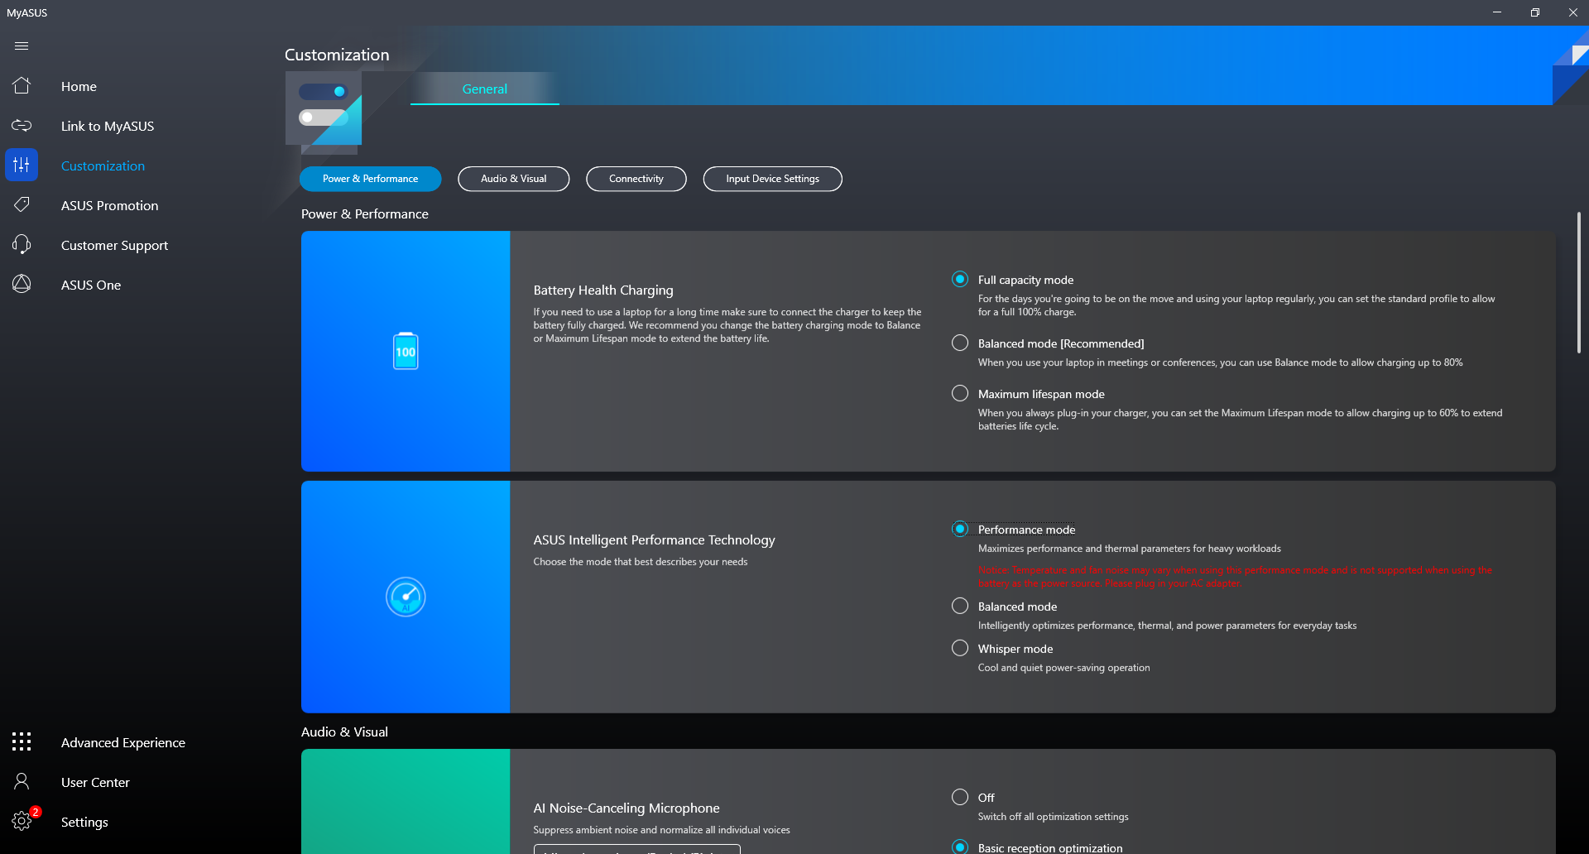Click the vertical scrollbar thumb
The image size is (1589, 854).
click(x=1579, y=283)
